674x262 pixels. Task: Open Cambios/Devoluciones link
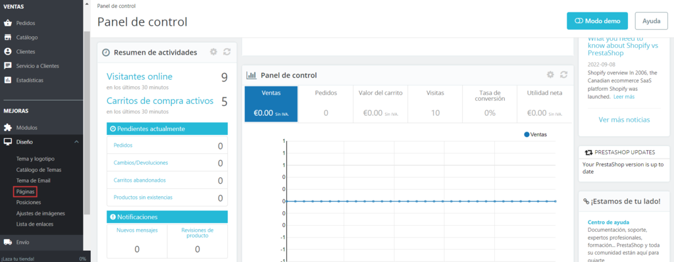(141, 163)
